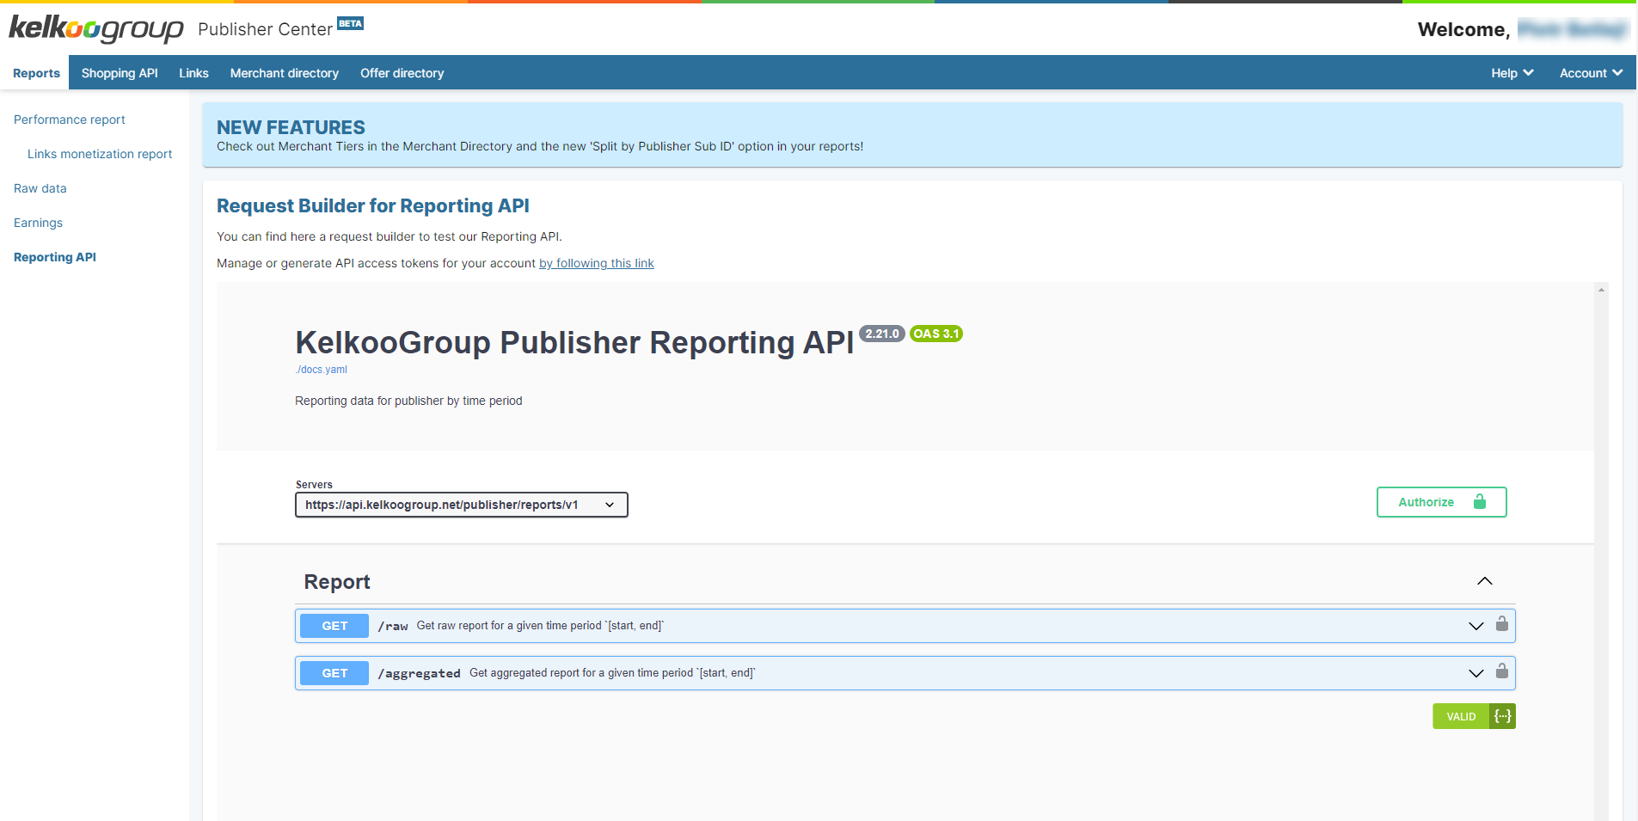Click the BETA badge near Publisher Center
This screenshot has width=1638, height=821.
(350, 23)
